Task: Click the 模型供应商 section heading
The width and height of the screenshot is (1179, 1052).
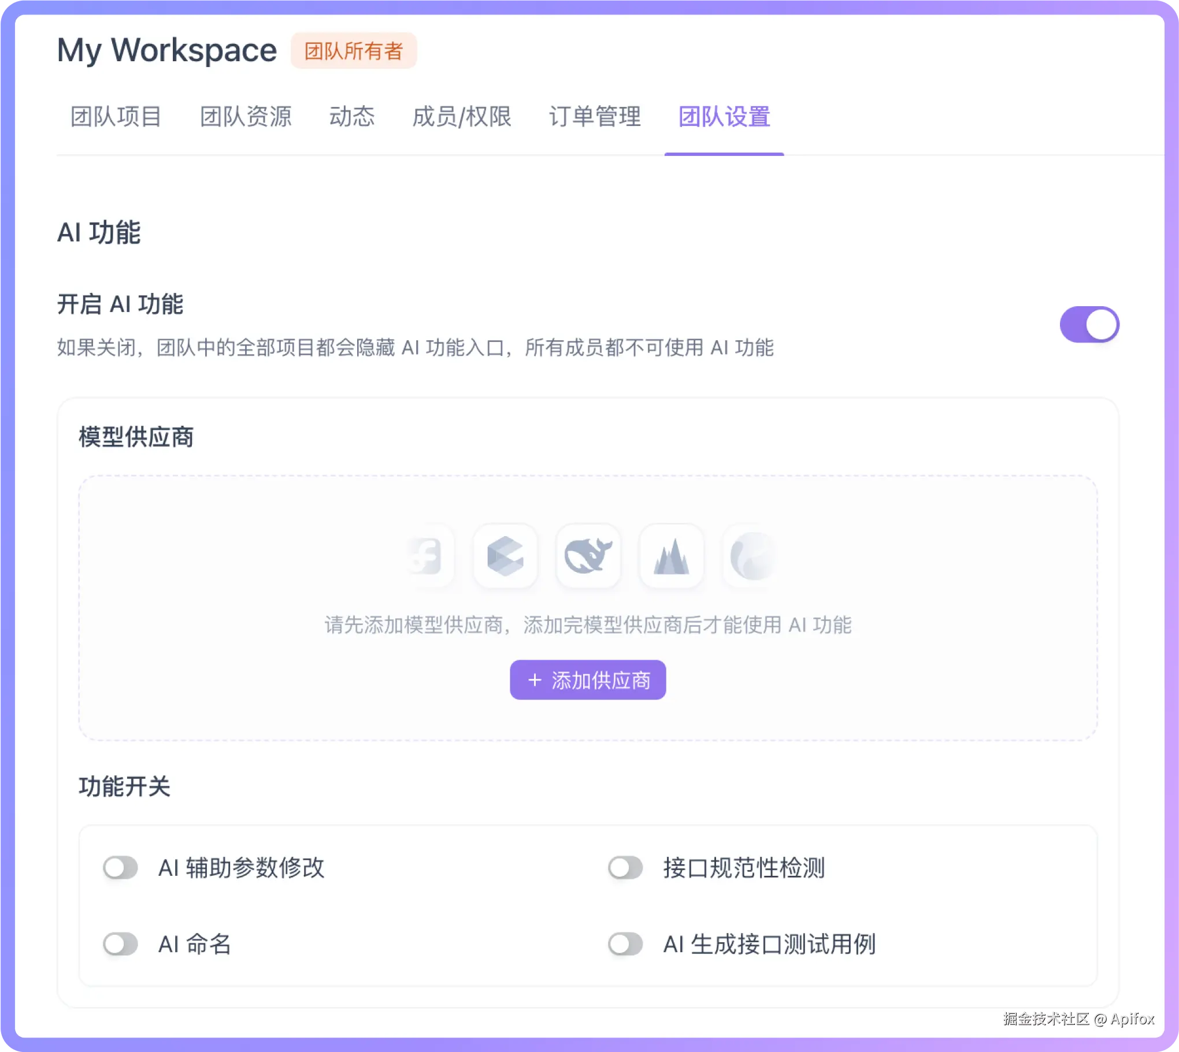Action: [136, 437]
